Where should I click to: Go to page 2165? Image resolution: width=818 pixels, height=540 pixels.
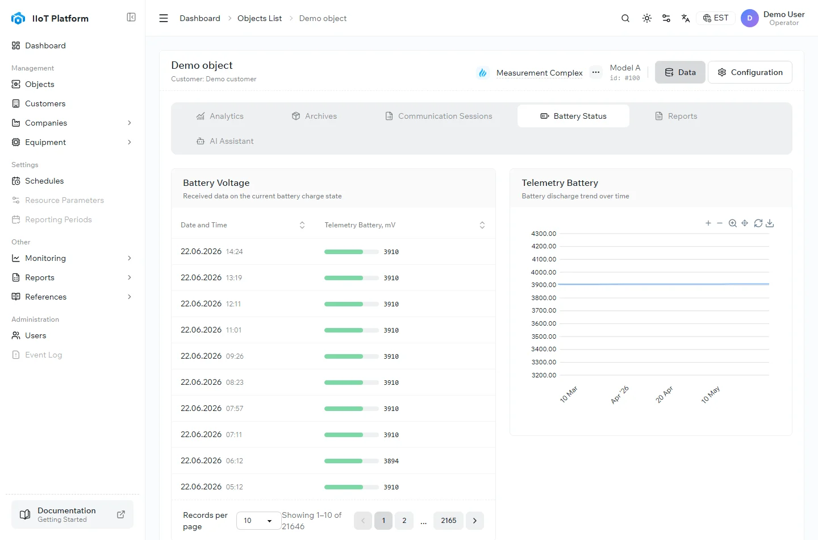[x=449, y=521]
